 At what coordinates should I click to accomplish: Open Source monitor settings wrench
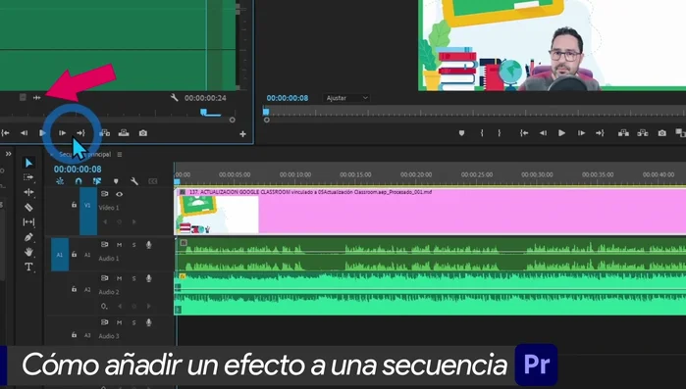point(174,98)
